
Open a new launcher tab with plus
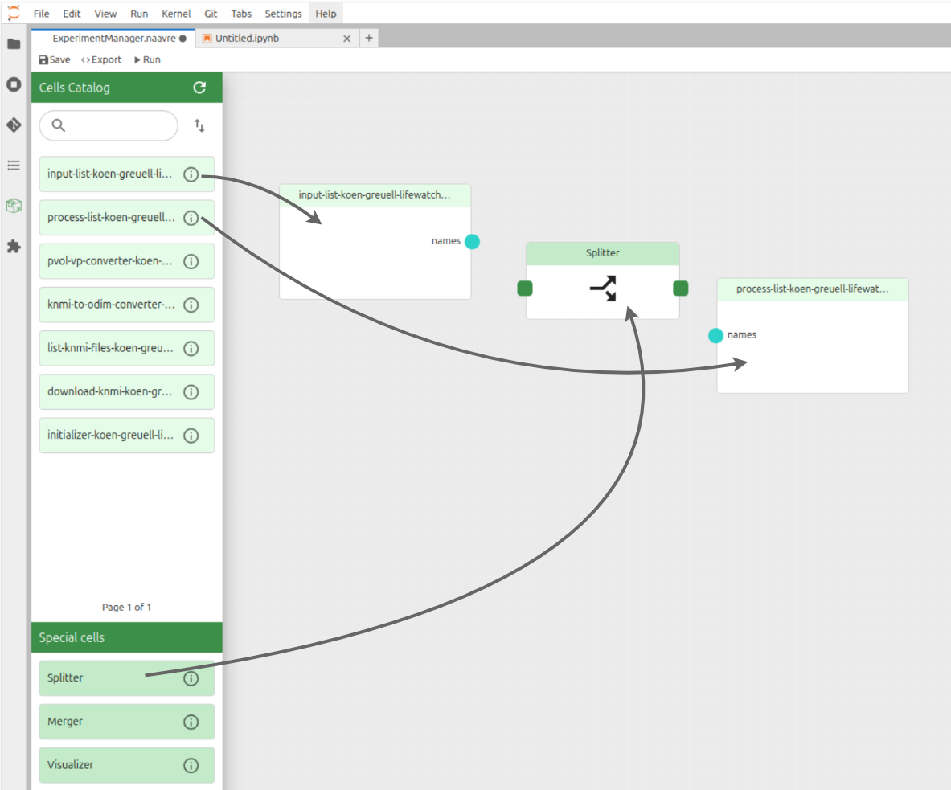coord(369,38)
